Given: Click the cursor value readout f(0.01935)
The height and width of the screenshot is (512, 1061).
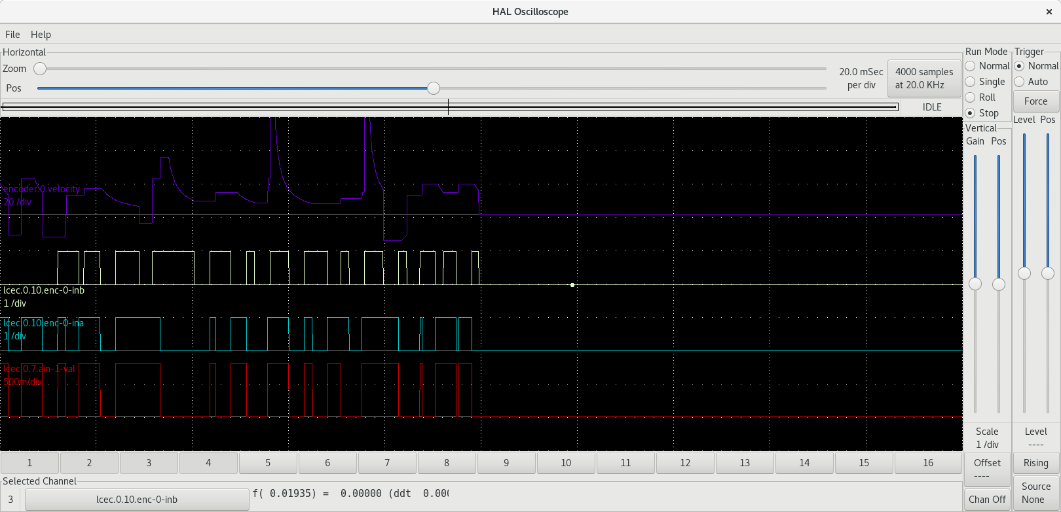Looking at the screenshot, I should pyautogui.click(x=350, y=494).
